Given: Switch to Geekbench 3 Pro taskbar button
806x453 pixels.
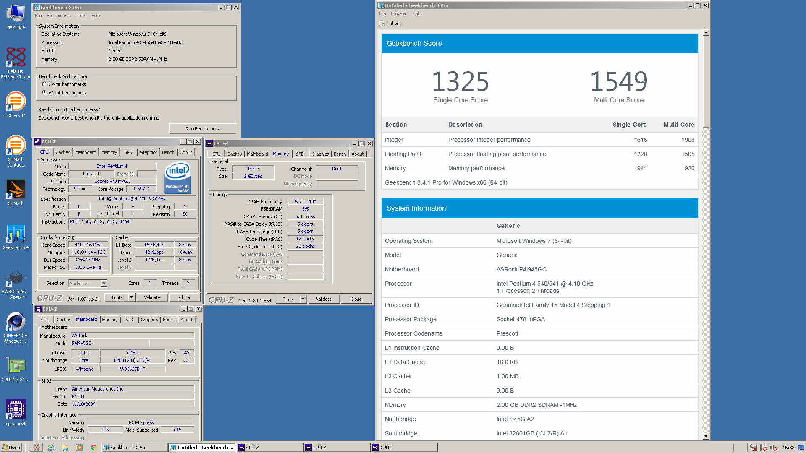Looking at the screenshot, I should click(134, 448).
